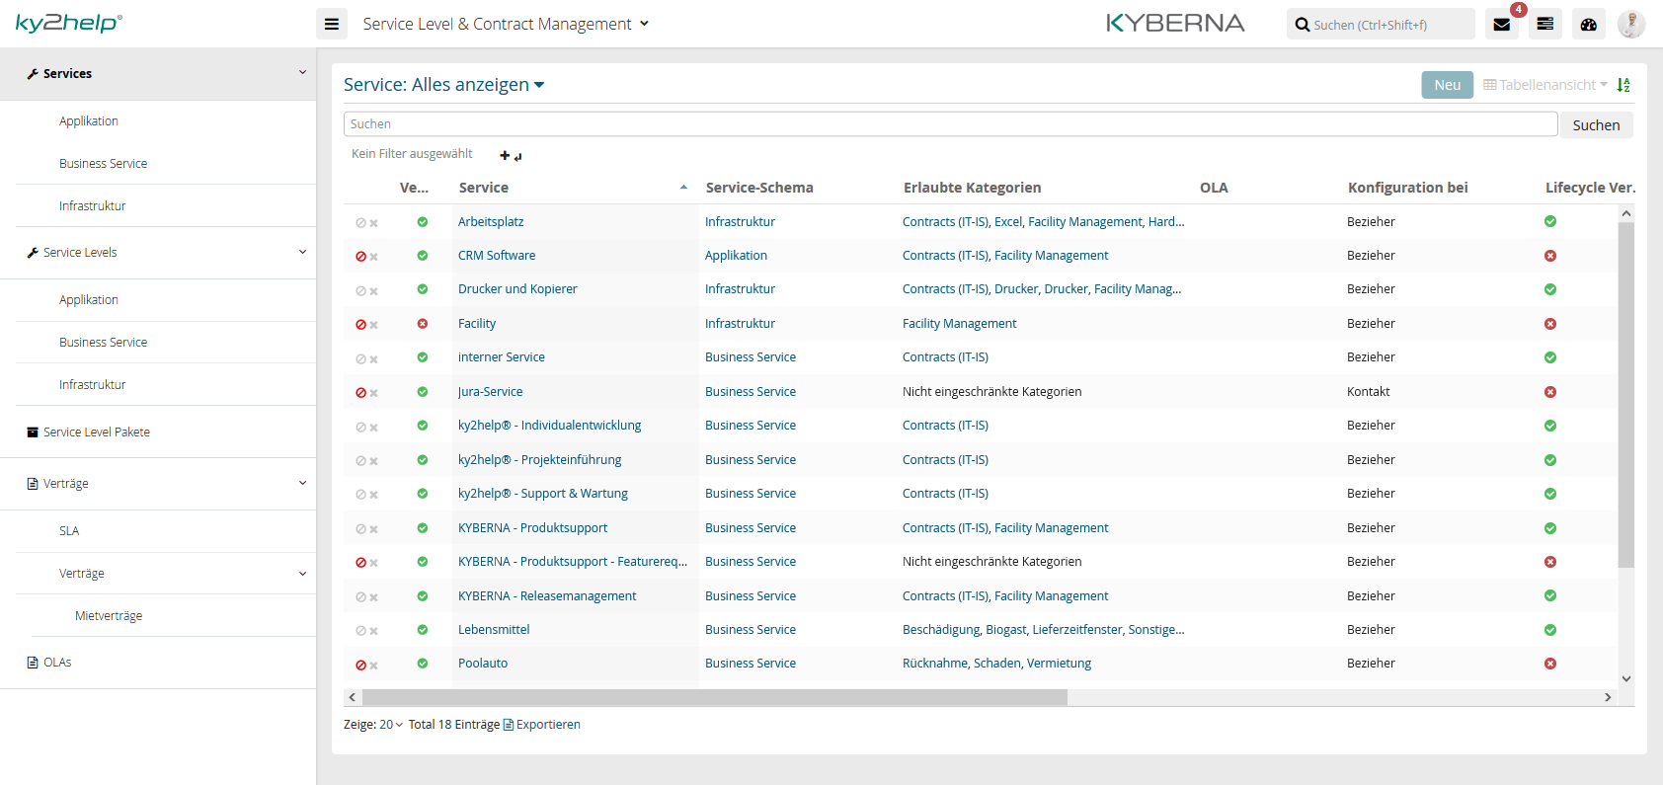Viewport: 1663px width, 785px height.
Task: Click the Neu button
Action: point(1448,85)
